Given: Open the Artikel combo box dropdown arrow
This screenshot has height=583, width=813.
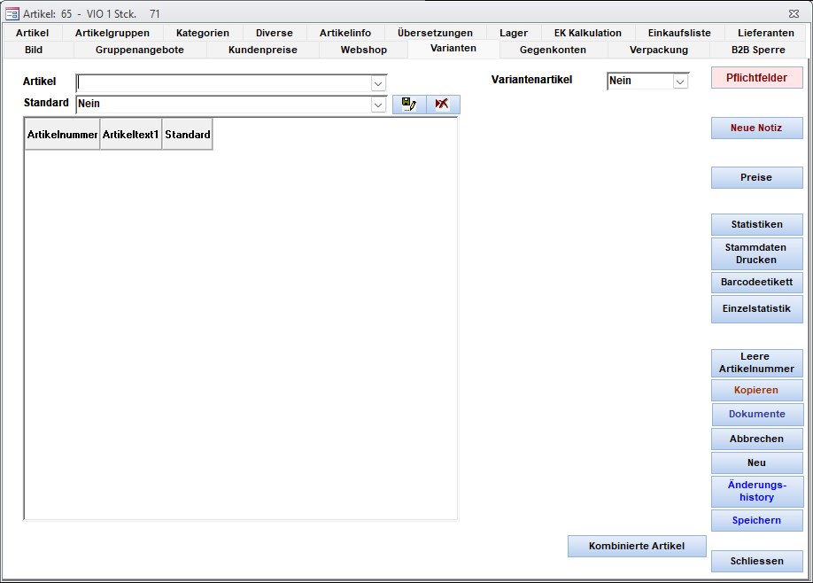Looking at the screenshot, I should point(378,83).
